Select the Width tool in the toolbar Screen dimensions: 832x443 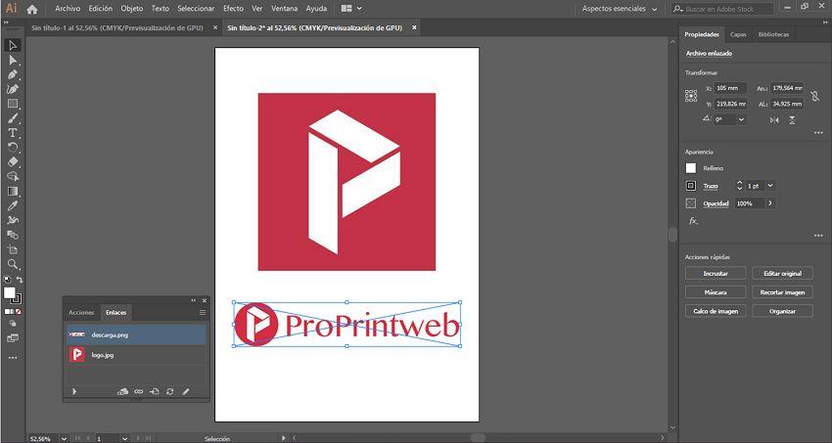click(13, 220)
